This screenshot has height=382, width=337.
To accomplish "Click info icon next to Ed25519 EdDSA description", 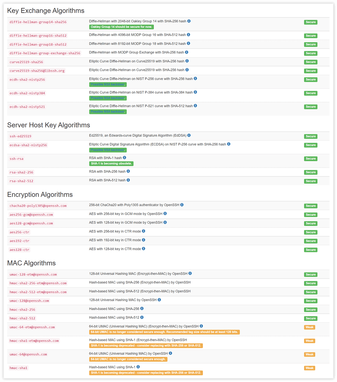I will click(x=189, y=135).
